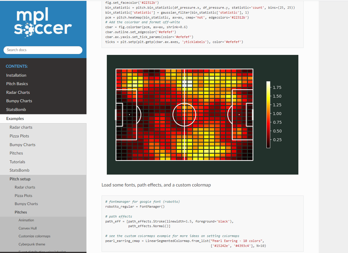Expand Pizza Plots under Examples
Image resolution: width=348 pixels, height=253 pixels.
[x=19, y=136]
